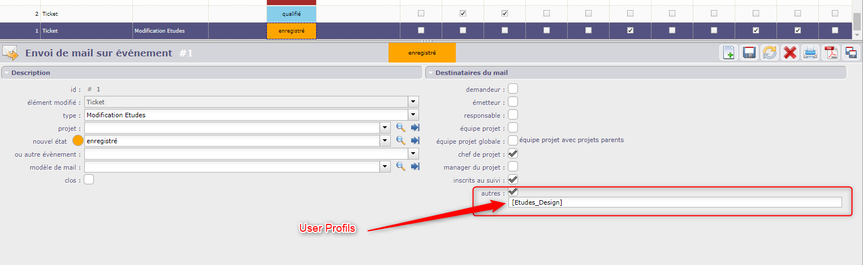Check the responsable checkbox
This screenshot has width=863, height=265.
pyautogui.click(x=513, y=114)
